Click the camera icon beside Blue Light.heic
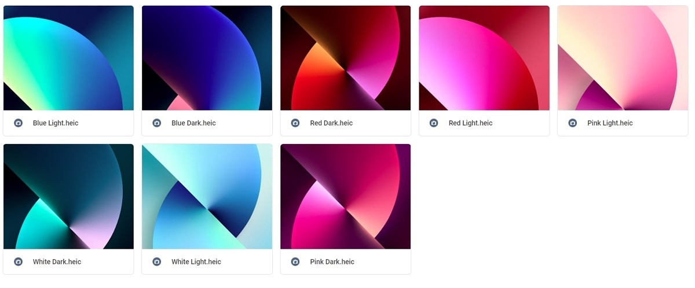The image size is (695, 288). click(18, 123)
